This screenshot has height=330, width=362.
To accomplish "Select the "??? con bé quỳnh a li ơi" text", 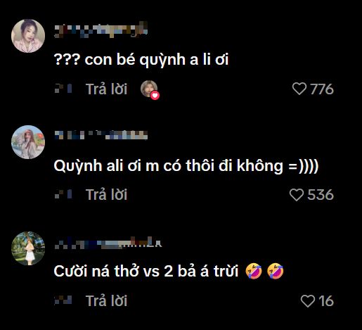I will click(141, 60).
